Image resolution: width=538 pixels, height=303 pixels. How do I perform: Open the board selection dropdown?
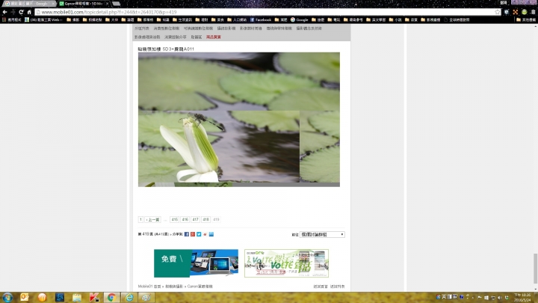(x=322, y=235)
